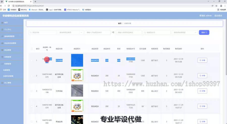Viewport: 227px width, 124px height.
Task: Click the blue product photo in row 1
Action: (x=77, y=60)
